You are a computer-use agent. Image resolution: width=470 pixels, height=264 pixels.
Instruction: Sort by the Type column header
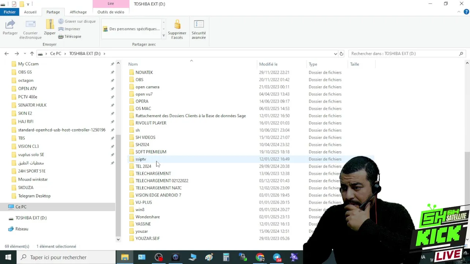tap(327, 64)
